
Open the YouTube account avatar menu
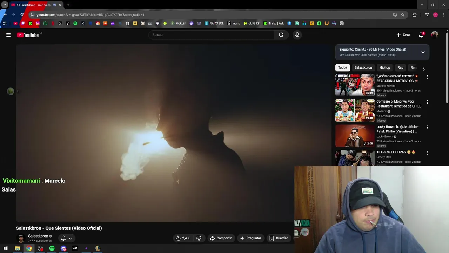435,35
